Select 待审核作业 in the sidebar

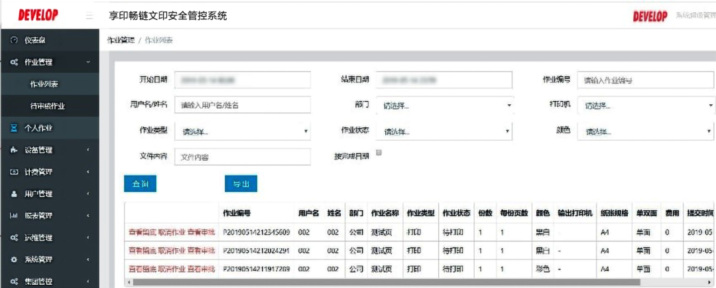48,106
